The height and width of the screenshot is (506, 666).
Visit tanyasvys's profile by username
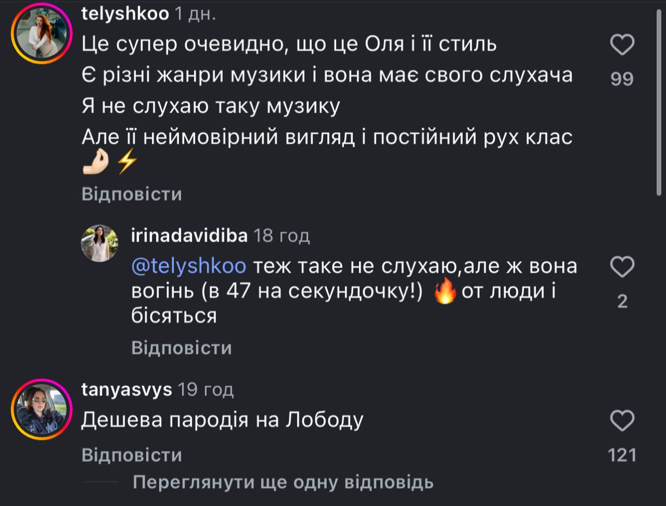(127, 390)
